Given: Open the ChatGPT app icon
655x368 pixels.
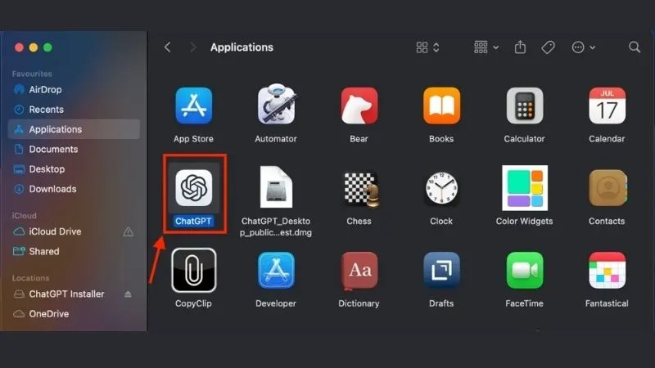Looking at the screenshot, I should [x=194, y=188].
